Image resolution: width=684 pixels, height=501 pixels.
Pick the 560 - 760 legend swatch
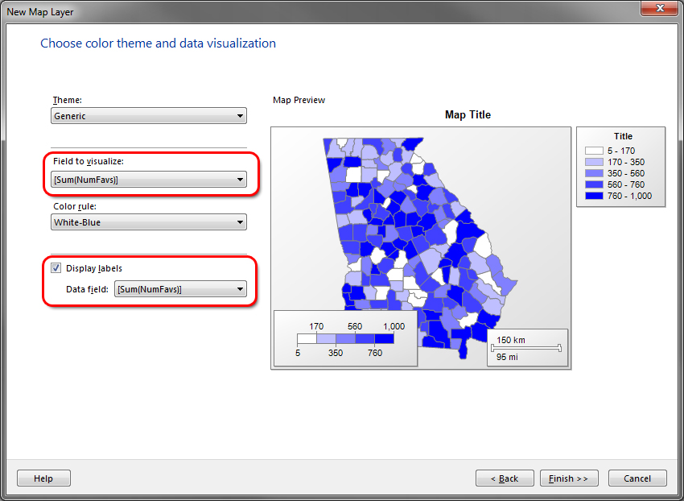tap(594, 184)
